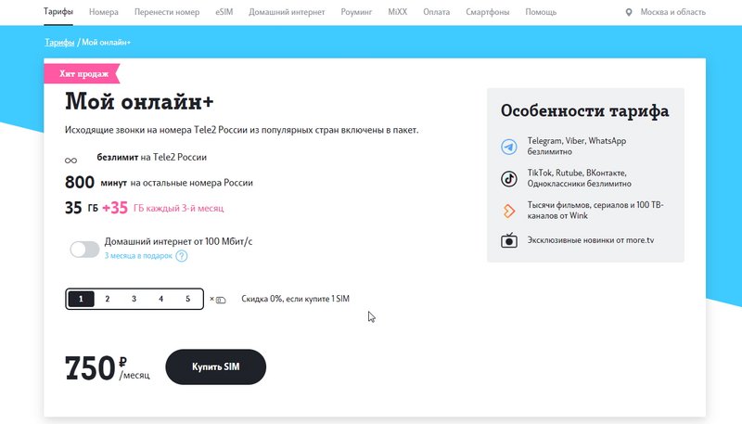Click text 800 минут на остальные номера
742x424 pixels.
coord(159,182)
